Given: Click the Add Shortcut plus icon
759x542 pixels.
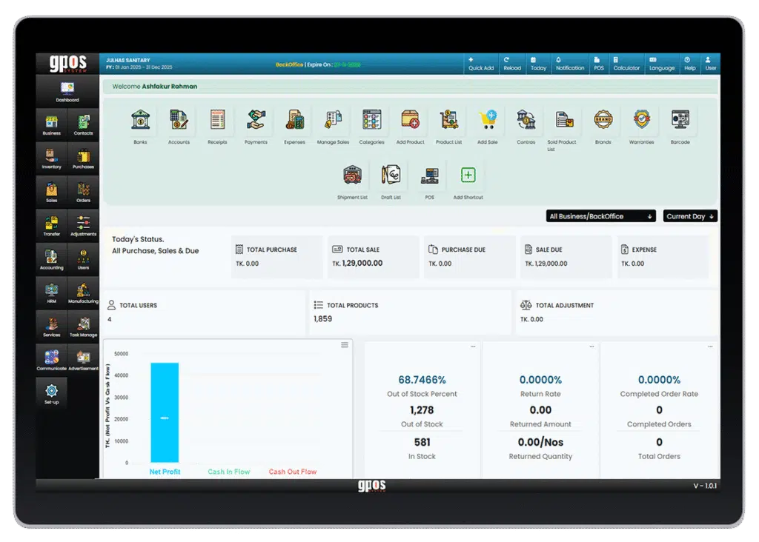Looking at the screenshot, I should [x=468, y=176].
